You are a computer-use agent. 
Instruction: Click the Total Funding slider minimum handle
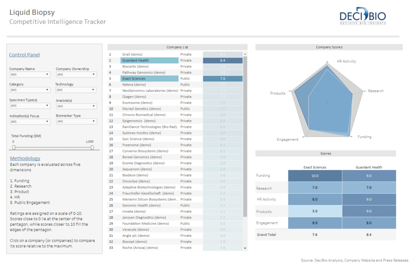tap(14, 148)
